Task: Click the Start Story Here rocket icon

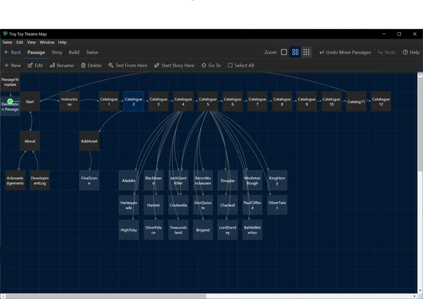Action: click(x=157, y=65)
